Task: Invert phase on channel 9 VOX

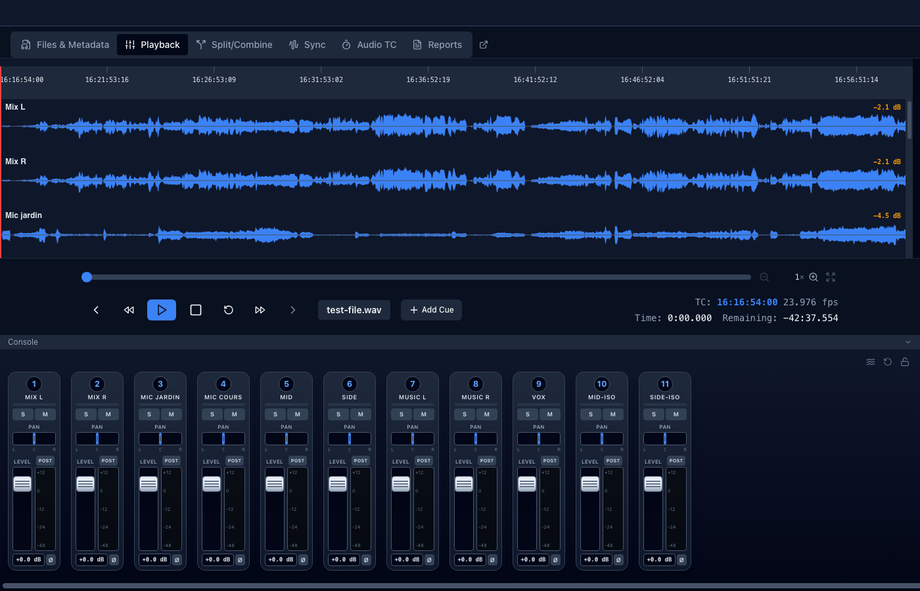Action: tap(555, 560)
